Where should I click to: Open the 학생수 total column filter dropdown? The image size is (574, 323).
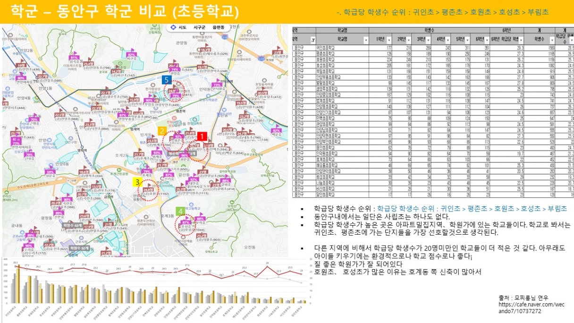pos(550,41)
